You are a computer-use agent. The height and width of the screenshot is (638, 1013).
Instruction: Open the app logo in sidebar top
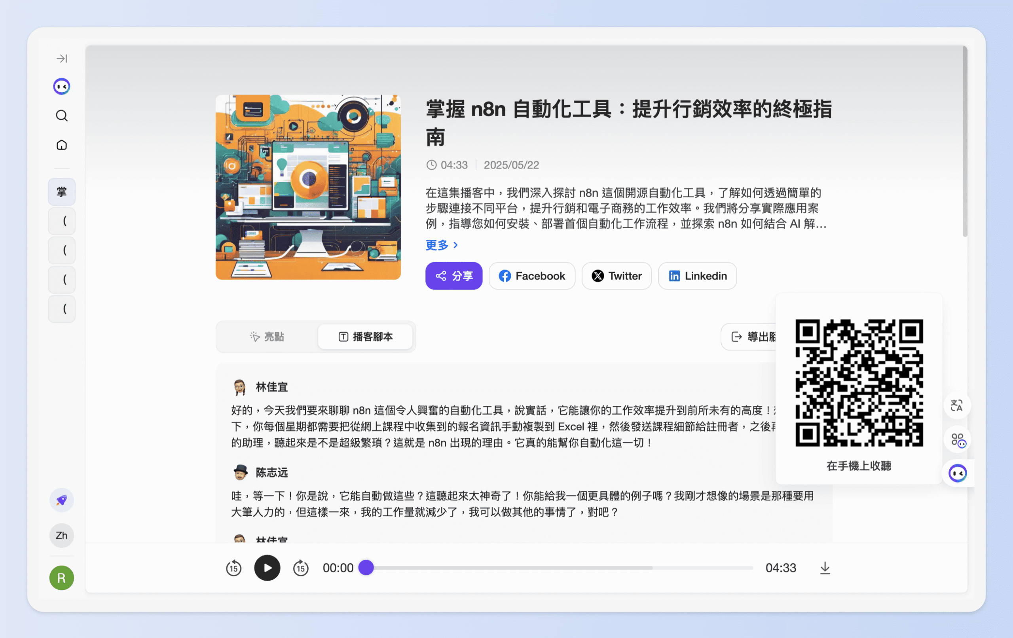tap(62, 87)
